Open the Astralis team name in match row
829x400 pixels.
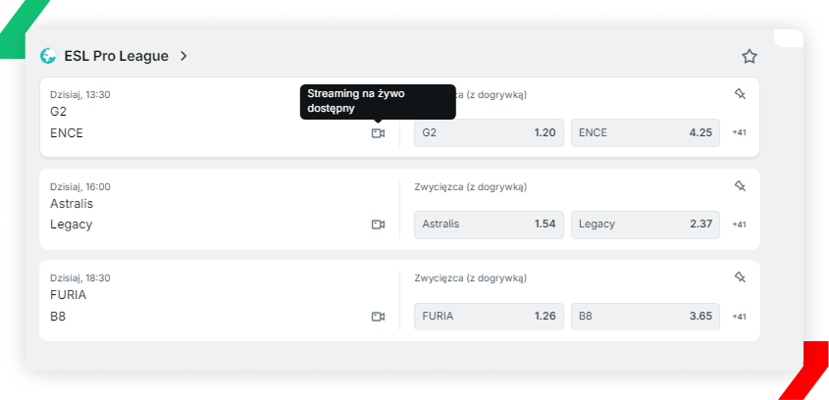click(x=71, y=204)
